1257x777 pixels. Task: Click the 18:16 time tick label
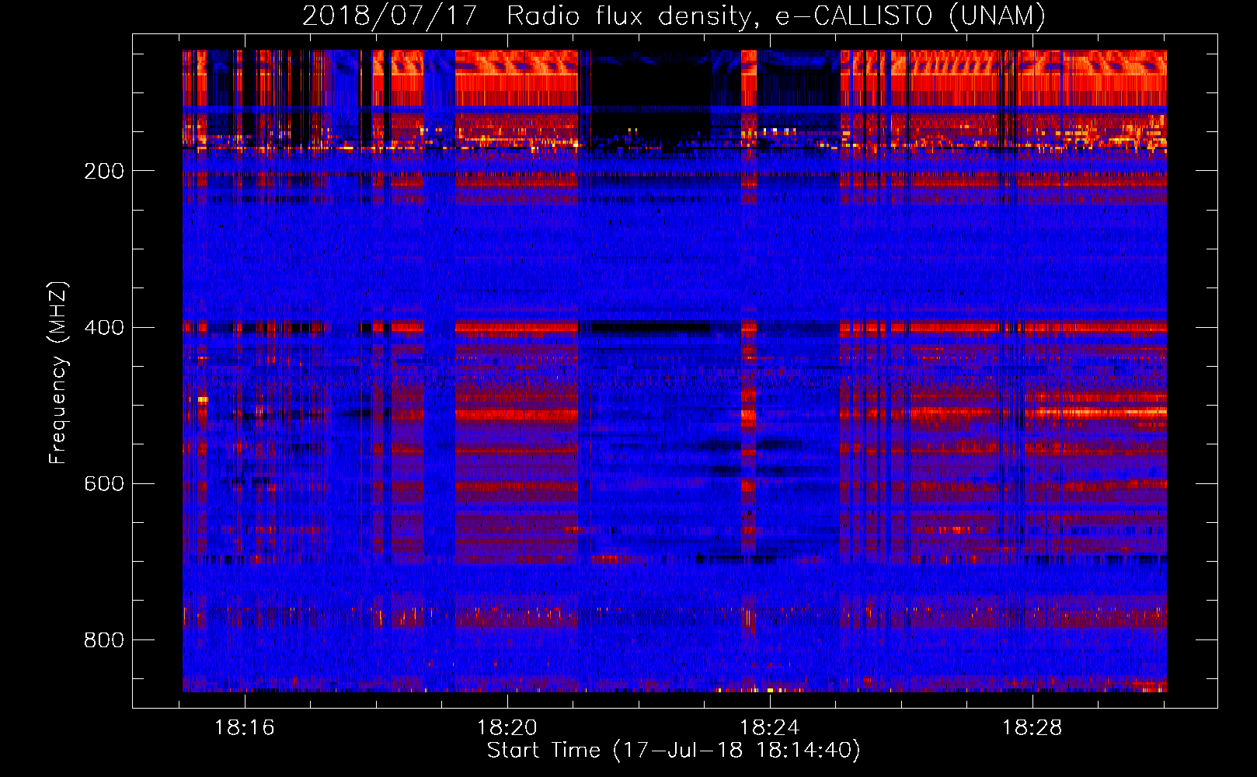pos(245,728)
